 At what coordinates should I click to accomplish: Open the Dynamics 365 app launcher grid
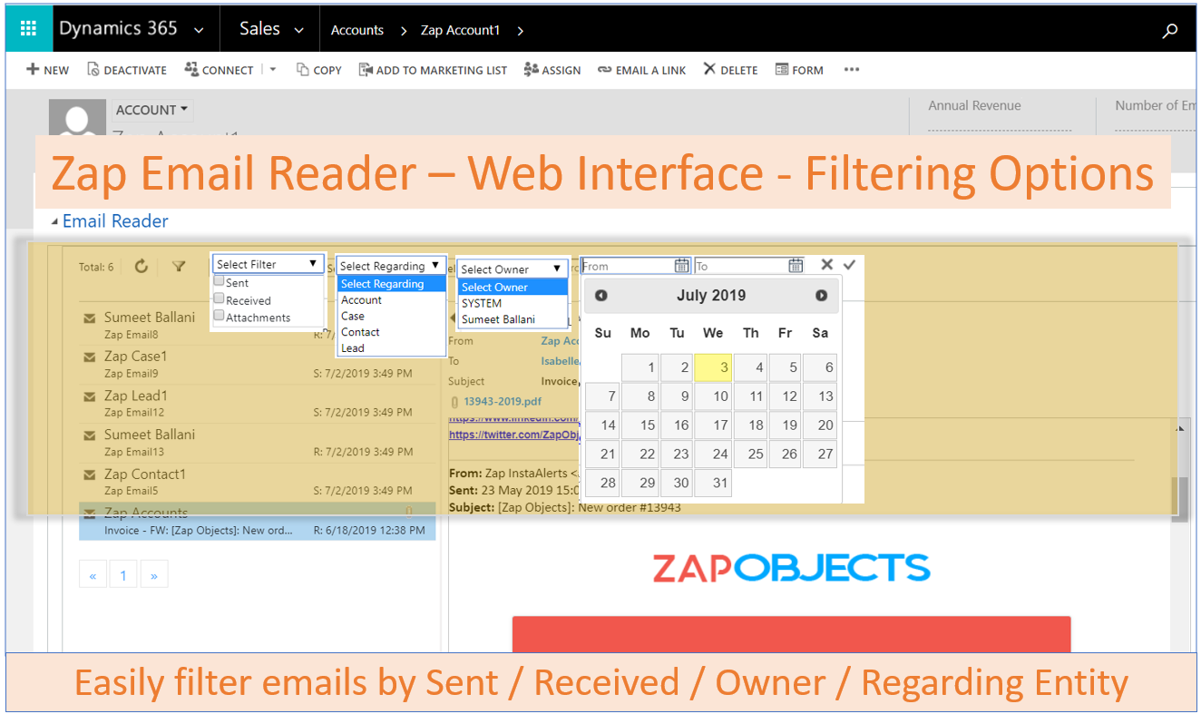[28, 29]
